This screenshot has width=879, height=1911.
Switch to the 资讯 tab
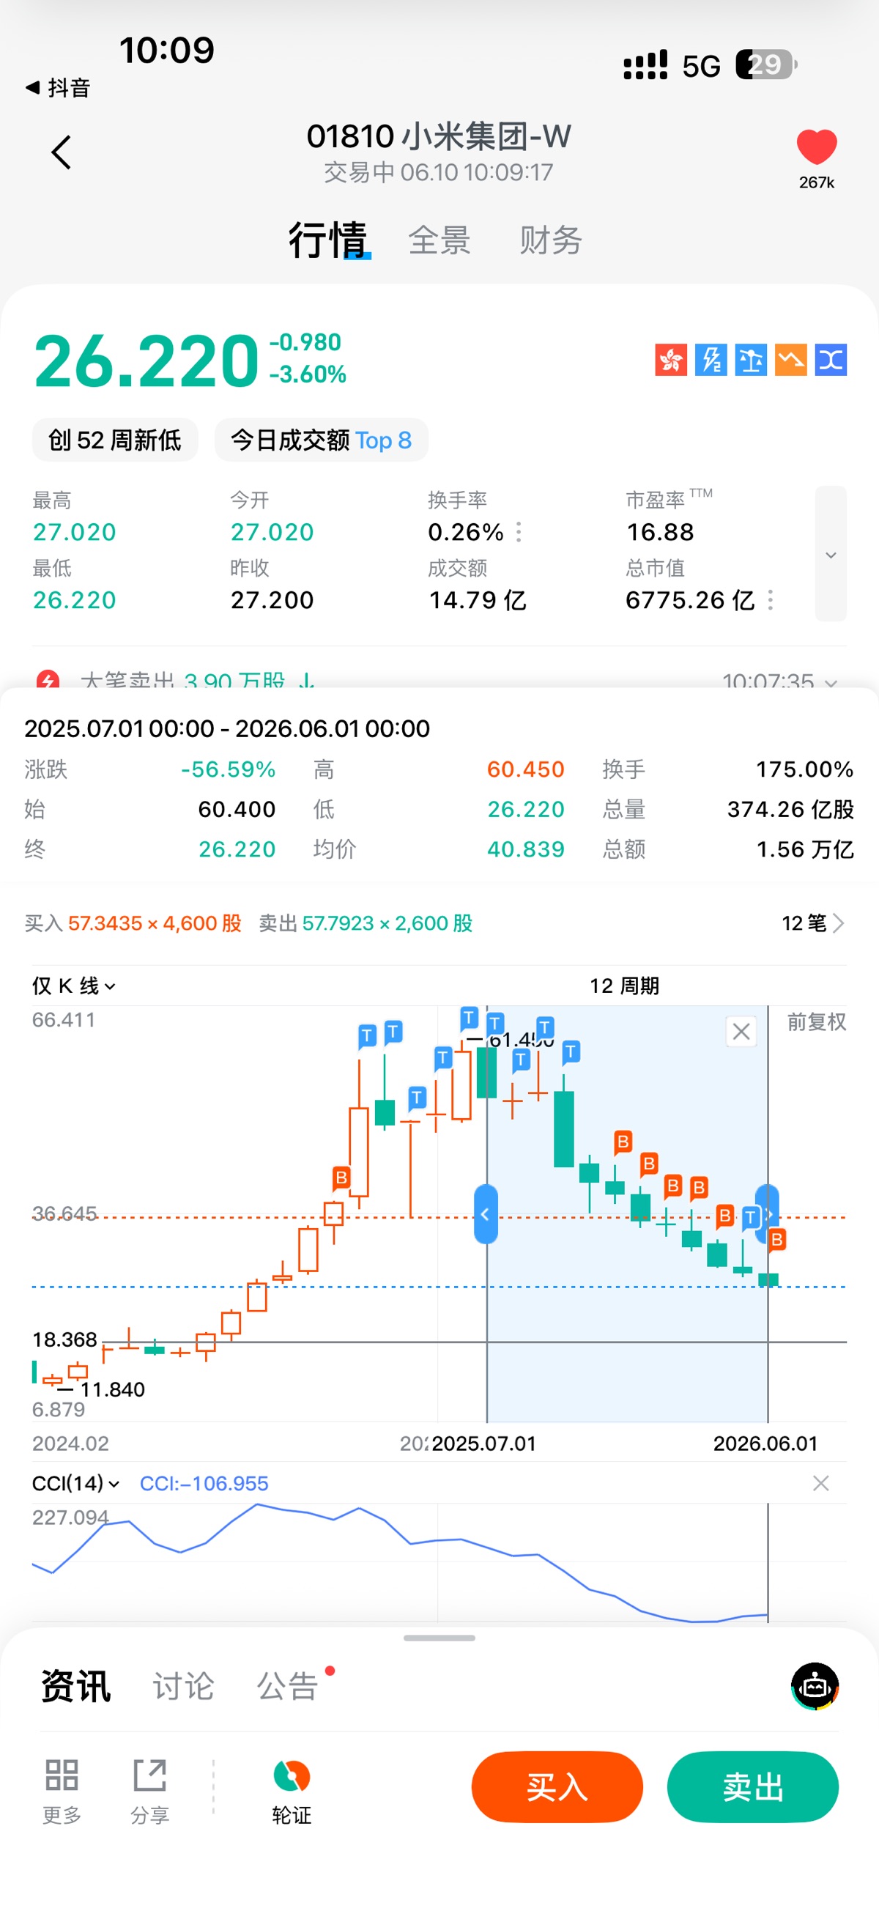tap(75, 1685)
